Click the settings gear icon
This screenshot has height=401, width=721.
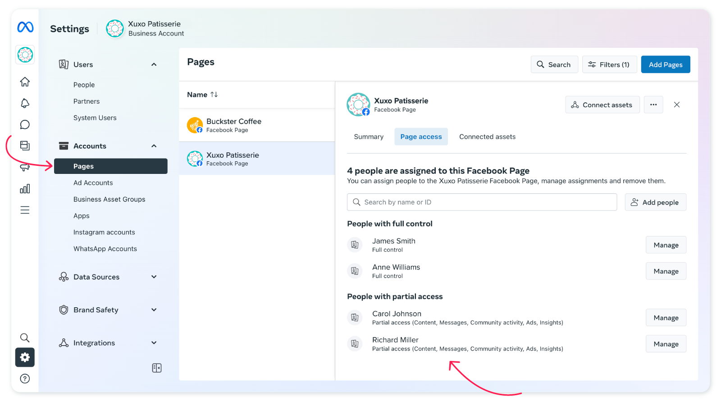[x=25, y=357]
